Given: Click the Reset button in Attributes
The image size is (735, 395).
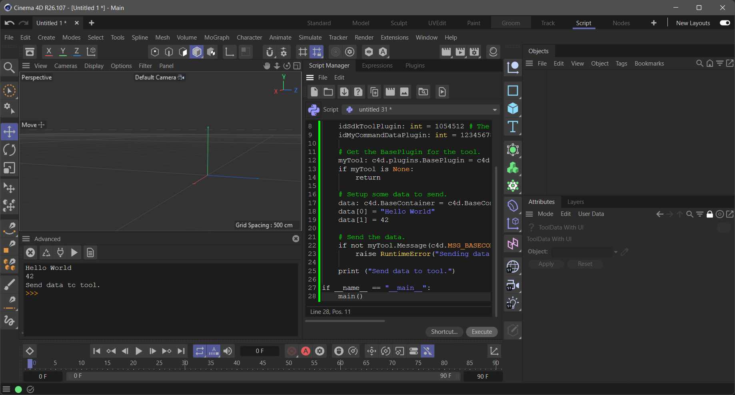Looking at the screenshot, I should tap(585, 264).
